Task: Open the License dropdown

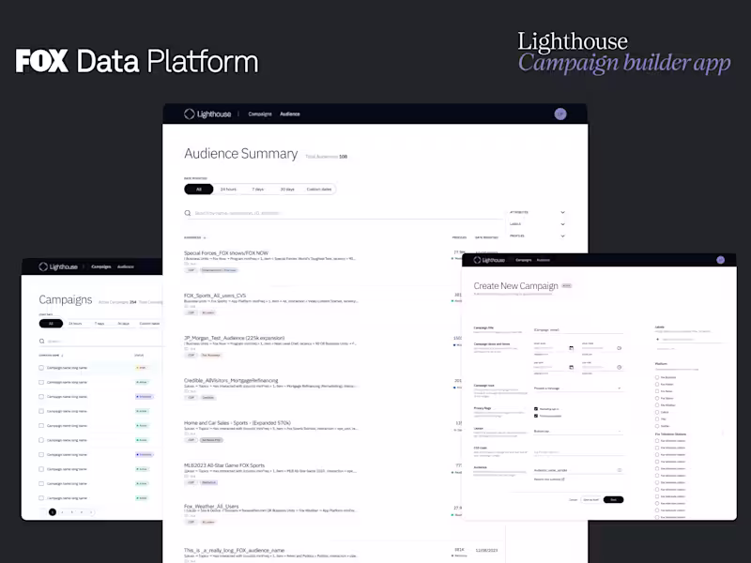Action: (x=577, y=432)
